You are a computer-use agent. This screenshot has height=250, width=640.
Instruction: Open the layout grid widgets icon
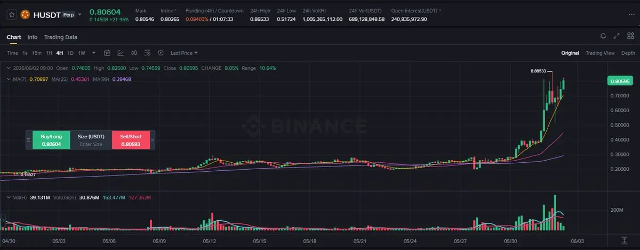pos(631,36)
